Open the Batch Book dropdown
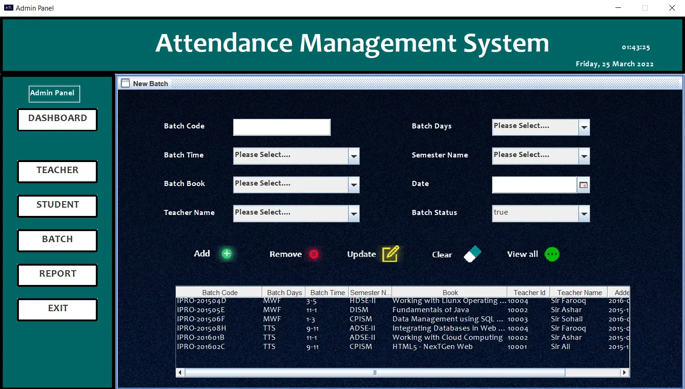This screenshot has width=685, height=389. [x=354, y=185]
